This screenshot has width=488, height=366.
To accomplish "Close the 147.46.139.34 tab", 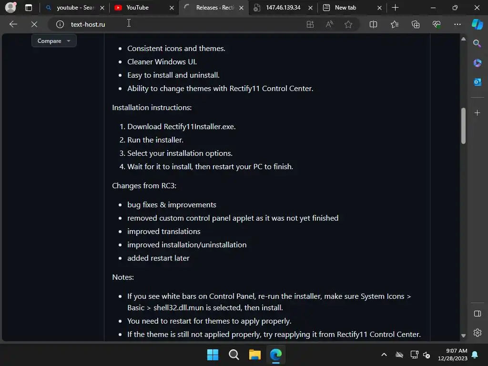I will pyautogui.click(x=310, y=8).
